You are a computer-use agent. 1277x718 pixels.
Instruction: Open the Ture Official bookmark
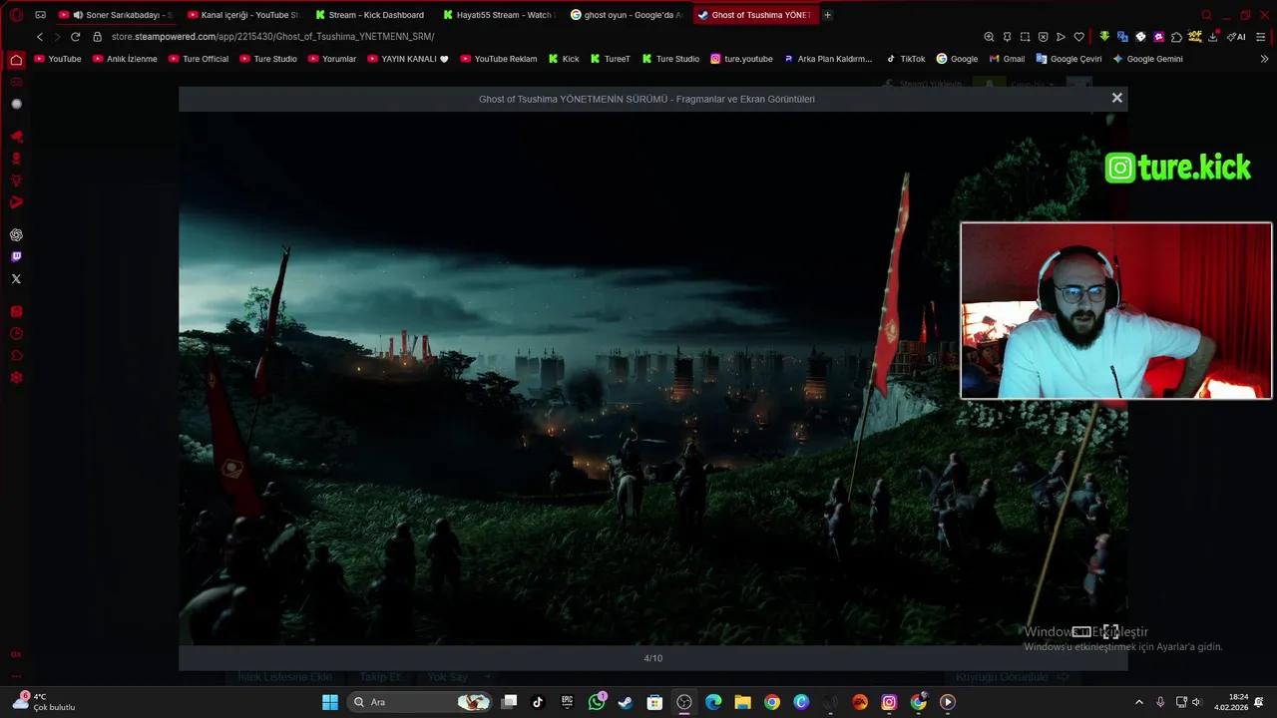[199, 59]
